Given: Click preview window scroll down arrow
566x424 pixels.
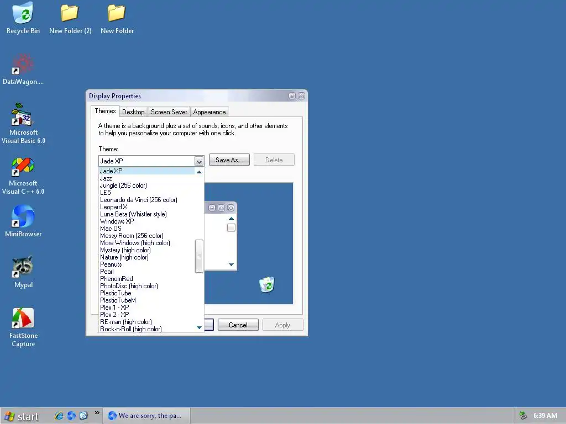Looking at the screenshot, I should click(x=232, y=264).
